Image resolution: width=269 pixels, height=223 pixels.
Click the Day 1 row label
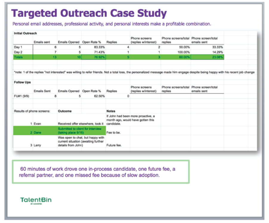point(18,47)
